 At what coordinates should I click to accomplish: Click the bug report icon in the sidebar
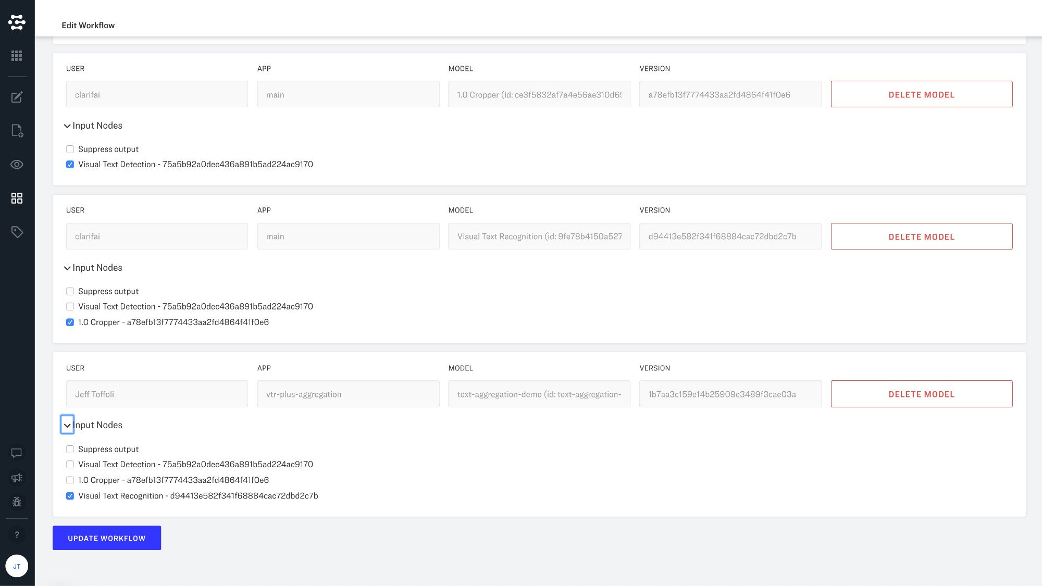click(17, 502)
